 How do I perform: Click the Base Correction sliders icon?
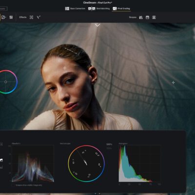point(67,9)
